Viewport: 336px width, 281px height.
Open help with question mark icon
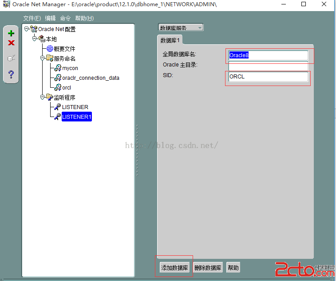pyautogui.click(x=11, y=74)
